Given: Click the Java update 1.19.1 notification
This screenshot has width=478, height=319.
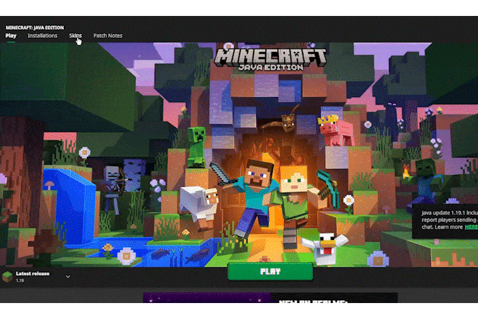Looking at the screenshot, I should (x=445, y=221).
